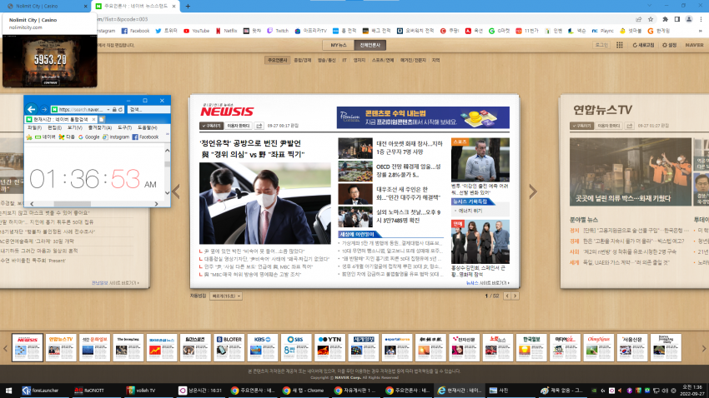The height and width of the screenshot is (398, 709).
Task: Open IE favorites star icon
Action: tap(29, 137)
